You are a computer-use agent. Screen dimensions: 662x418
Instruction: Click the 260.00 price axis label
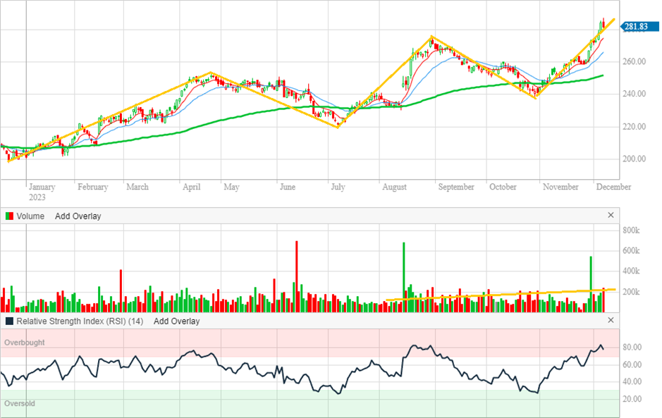click(x=634, y=62)
